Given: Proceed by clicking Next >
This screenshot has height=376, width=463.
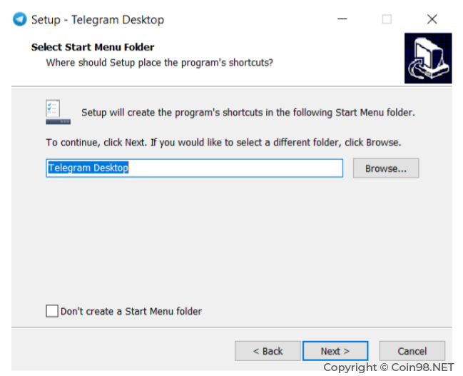Looking at the screenshot, I should (x=335, y=351).
